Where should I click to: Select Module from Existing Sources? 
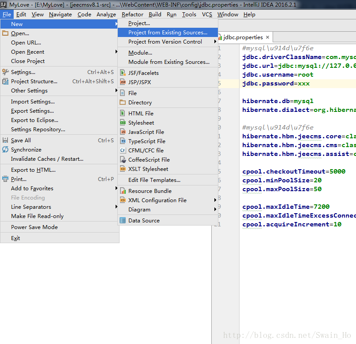(x=168, y=62)
